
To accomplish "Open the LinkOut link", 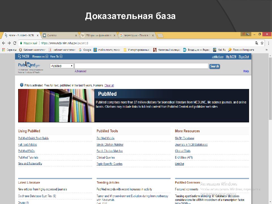I will (180, 164).
